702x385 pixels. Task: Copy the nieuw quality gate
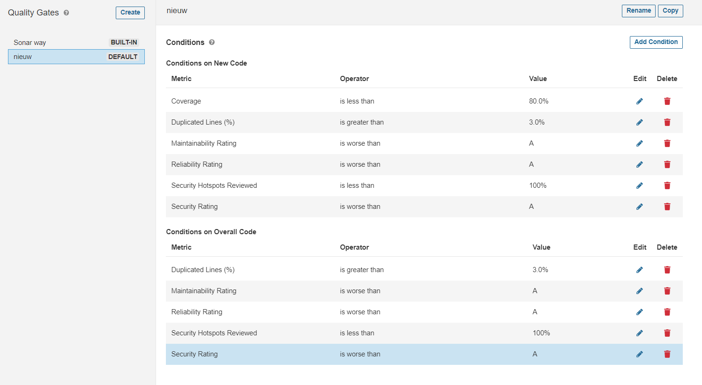point(670,10)
